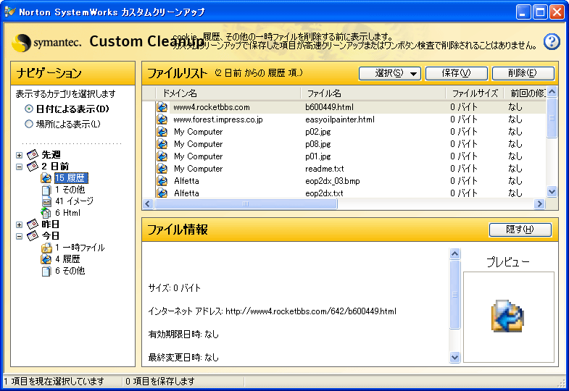
Task: Expand the 先週 tree node
Action: (x=20, y=155)
